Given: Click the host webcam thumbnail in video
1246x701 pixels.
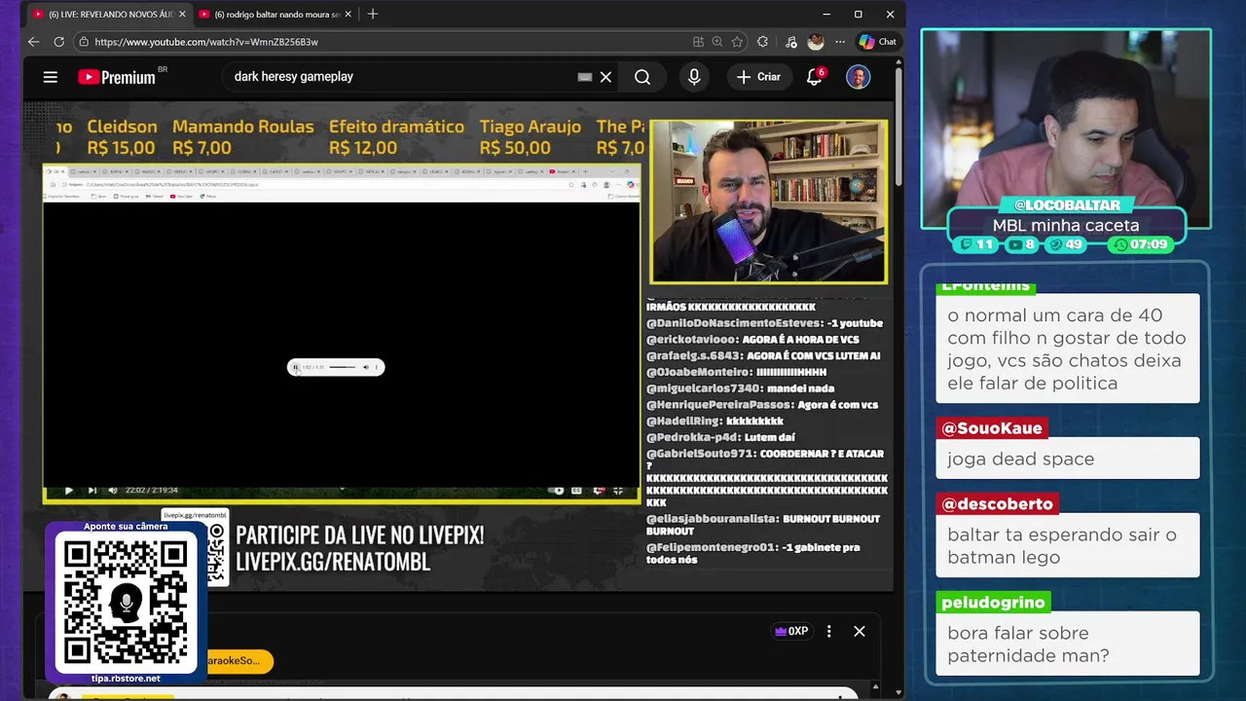Looking at the screenshot, I should [769, 202].
